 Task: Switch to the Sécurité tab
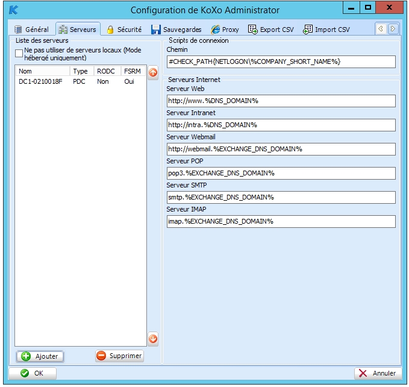(x=125, y=29)
